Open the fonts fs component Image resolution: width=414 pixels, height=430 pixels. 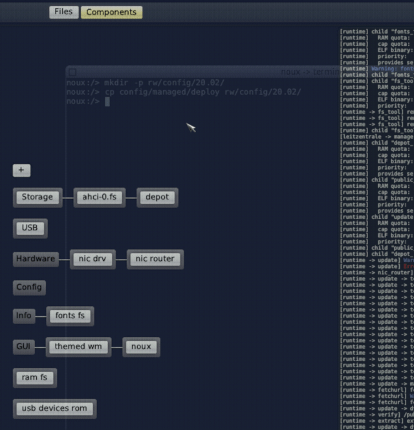(x=70, y=316)
